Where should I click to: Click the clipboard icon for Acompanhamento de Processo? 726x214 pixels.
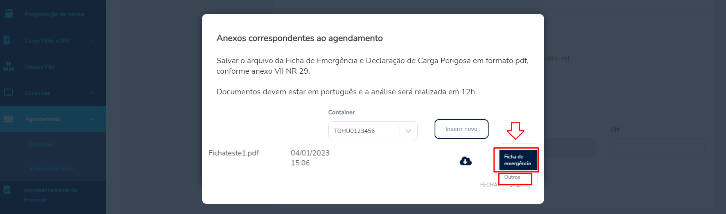click(x=7, y=190)
